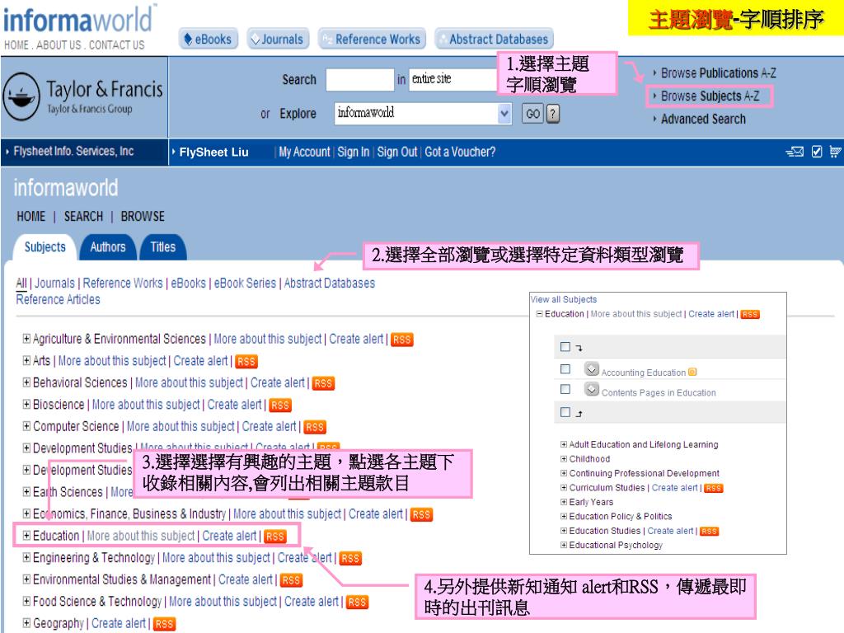
Task: Click RSS icon for Behavioral Sciences
Action: (x=323, y=383)
